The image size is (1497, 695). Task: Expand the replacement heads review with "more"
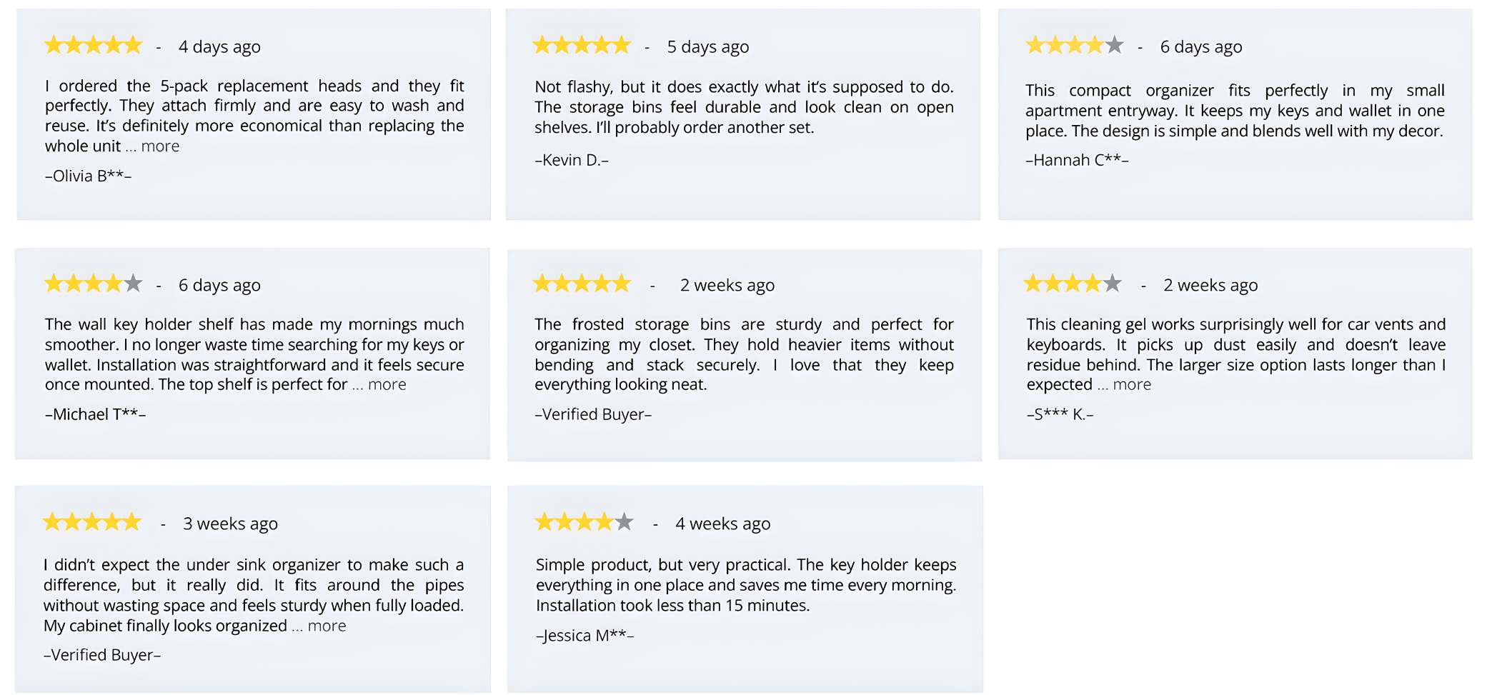click(160, 146)
